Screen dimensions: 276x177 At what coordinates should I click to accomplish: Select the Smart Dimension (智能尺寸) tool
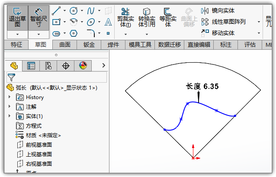point(39,18)
